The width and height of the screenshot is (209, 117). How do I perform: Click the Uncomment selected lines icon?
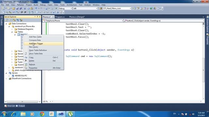33,12
